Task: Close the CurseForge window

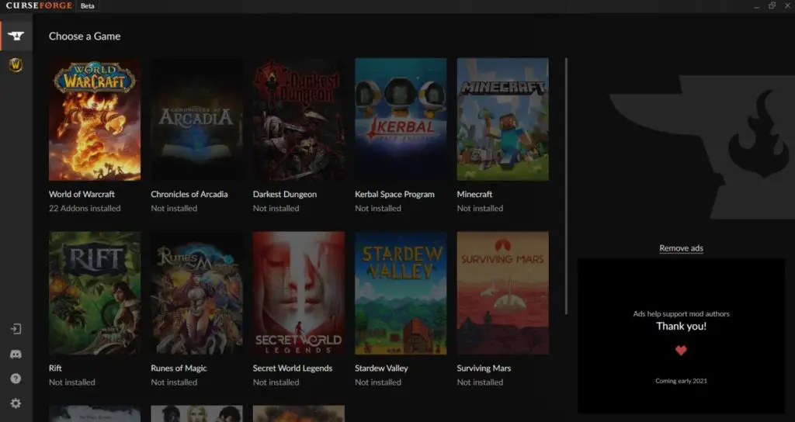Action: tap(788, 5)
